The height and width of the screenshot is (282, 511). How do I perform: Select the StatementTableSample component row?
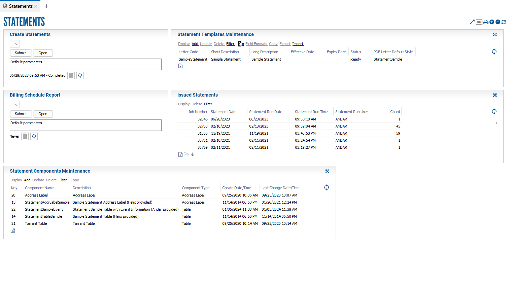point(158,216)
